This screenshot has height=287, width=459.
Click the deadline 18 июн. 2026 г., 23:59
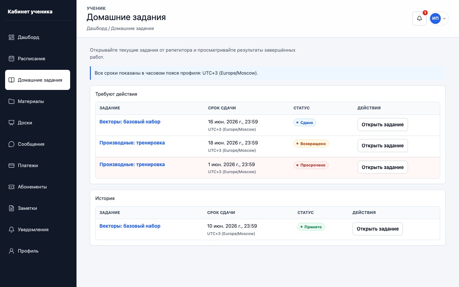[x=233, y=143]
